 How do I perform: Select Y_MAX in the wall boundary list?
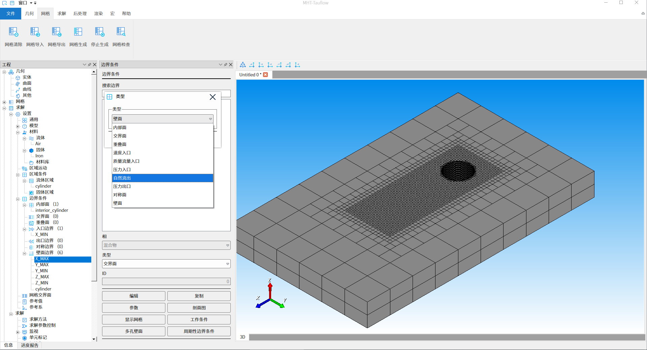[x=42, y=265]
